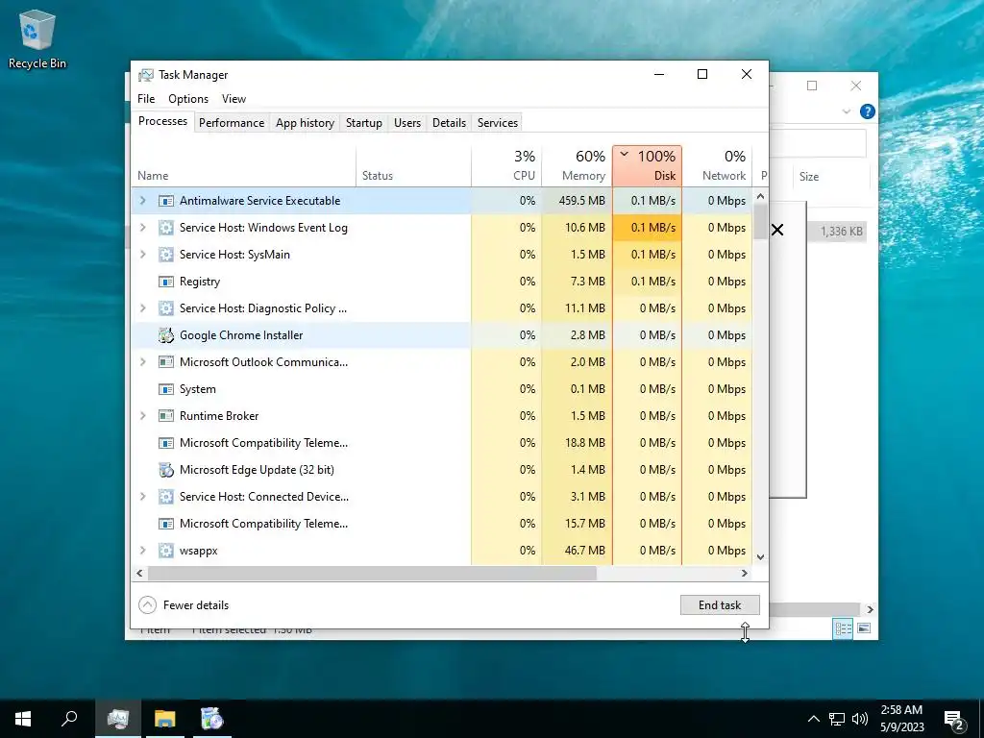
Task: Click Microsoft Outlook Communications process icon
Action: pos(165,362)
